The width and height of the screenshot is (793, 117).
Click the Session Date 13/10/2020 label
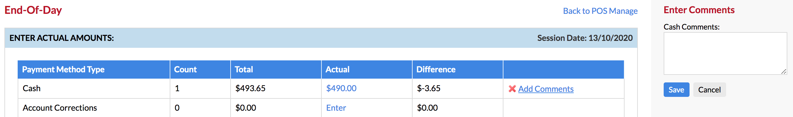[585, 38]
